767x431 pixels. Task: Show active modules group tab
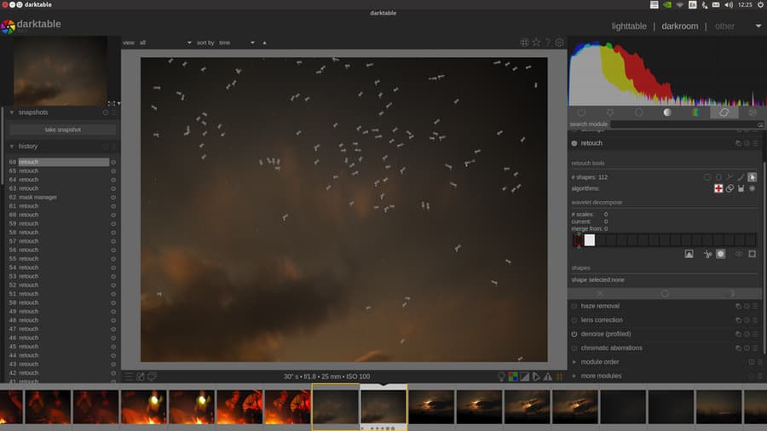[581, 112]
